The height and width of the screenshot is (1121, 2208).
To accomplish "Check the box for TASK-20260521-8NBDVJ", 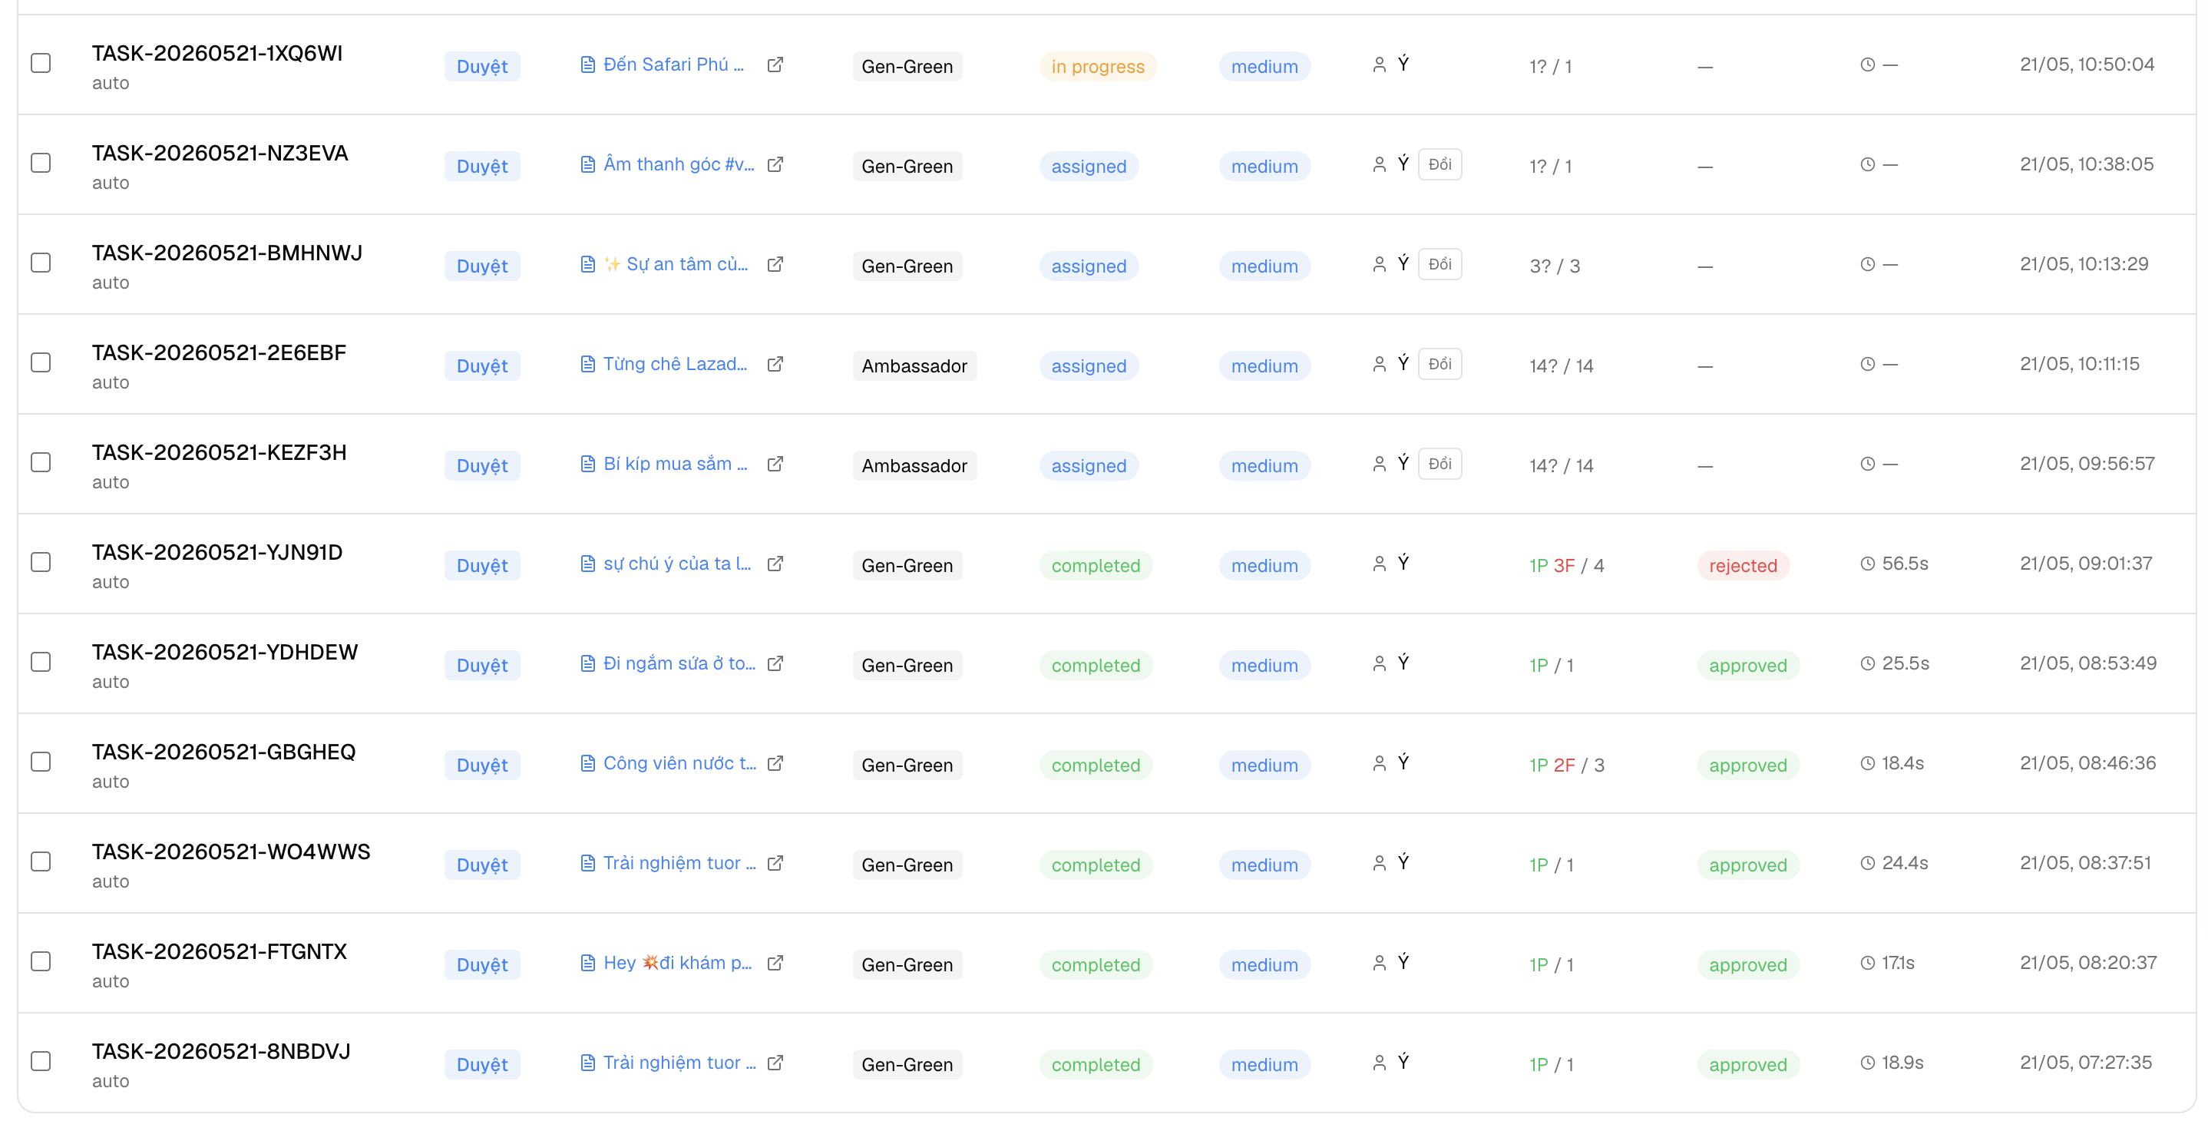I will coord(40,1061).
